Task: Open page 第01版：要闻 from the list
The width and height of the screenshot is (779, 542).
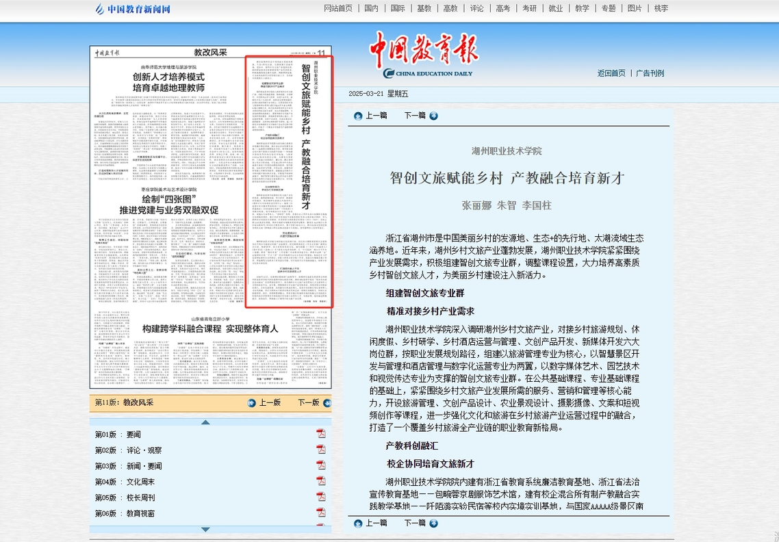Action: coord(118,434)
